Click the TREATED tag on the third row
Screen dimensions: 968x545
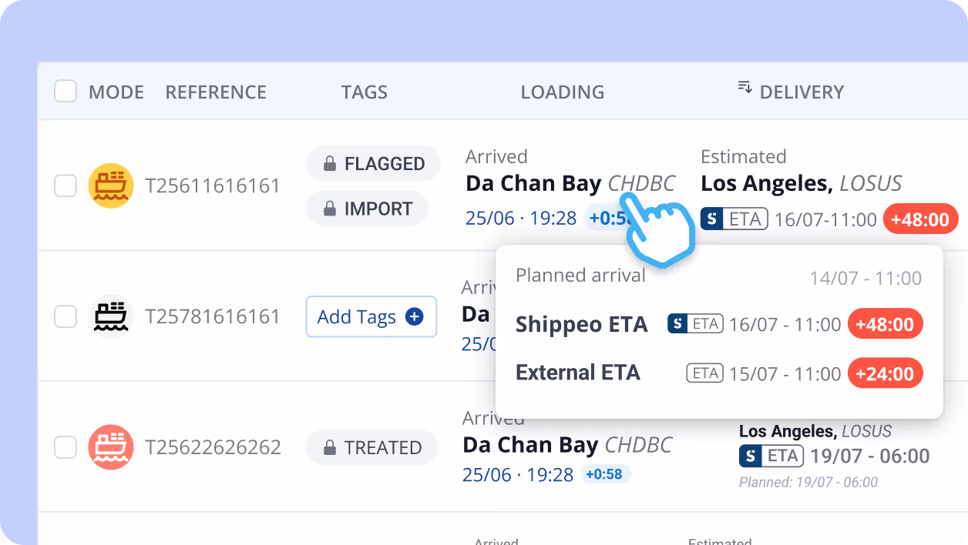coord(372,446)
